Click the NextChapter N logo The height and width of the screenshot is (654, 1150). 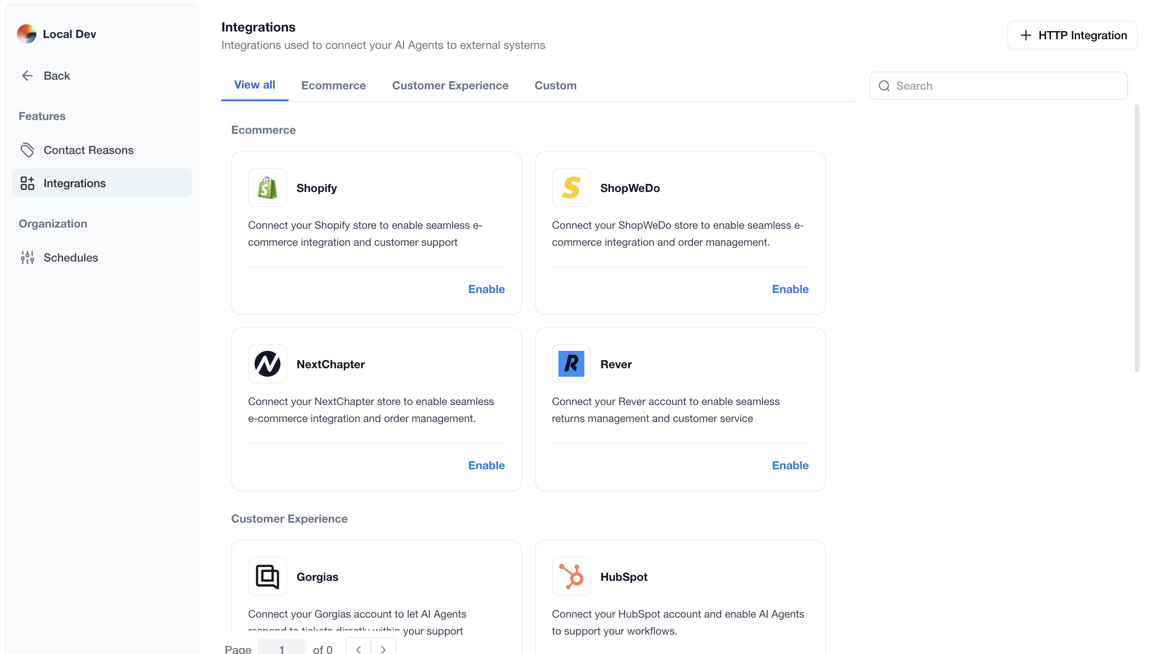point(267,364)
